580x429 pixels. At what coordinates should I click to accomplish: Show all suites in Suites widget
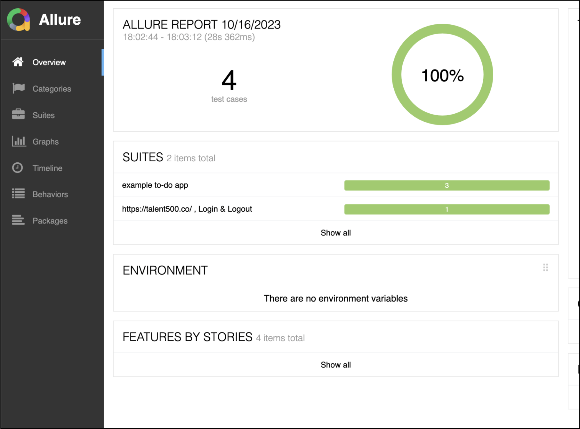[335, 233]
